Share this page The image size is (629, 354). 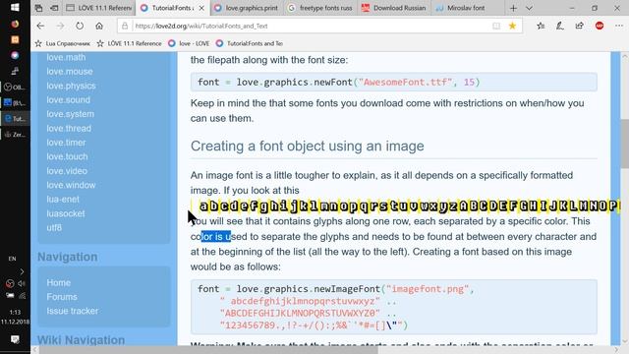[579, 26]
